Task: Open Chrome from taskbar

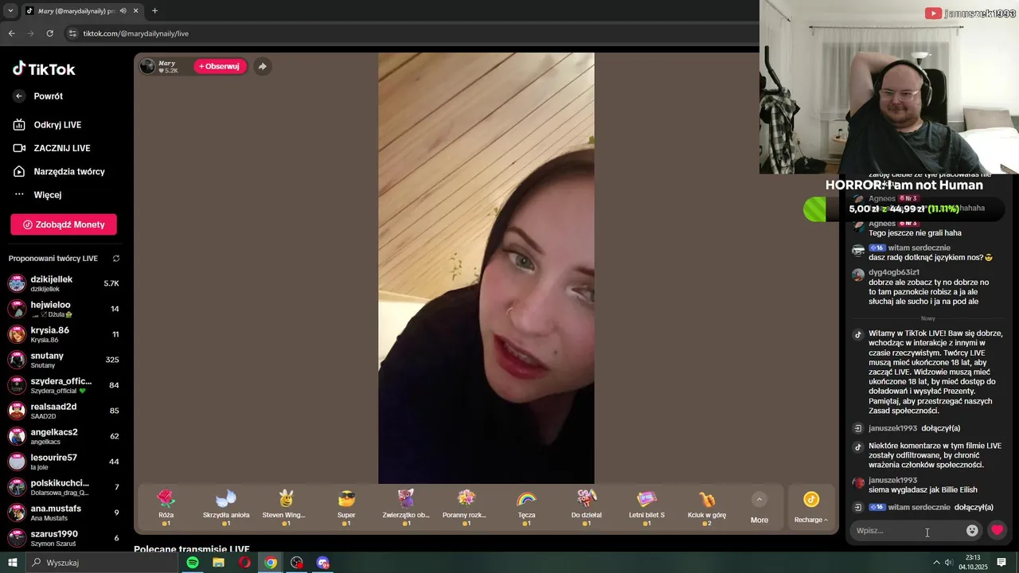Action: point(271,563)
